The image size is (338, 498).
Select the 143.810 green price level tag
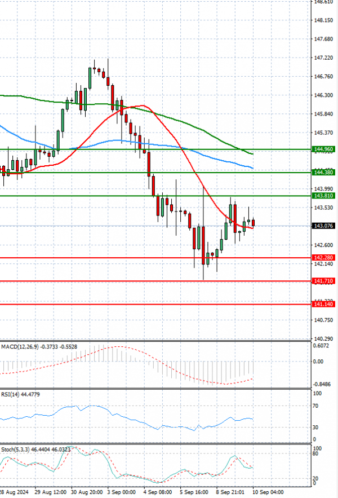click(x=323, y=196)
